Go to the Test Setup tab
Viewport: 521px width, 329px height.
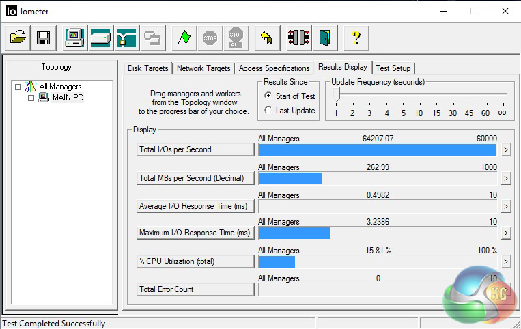pyautogui.click(x=393, y=68)
